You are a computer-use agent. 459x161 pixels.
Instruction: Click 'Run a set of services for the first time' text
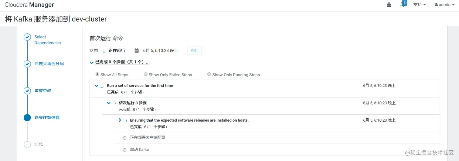click(x=140, y=86)
